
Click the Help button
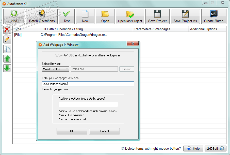point(193,149)
